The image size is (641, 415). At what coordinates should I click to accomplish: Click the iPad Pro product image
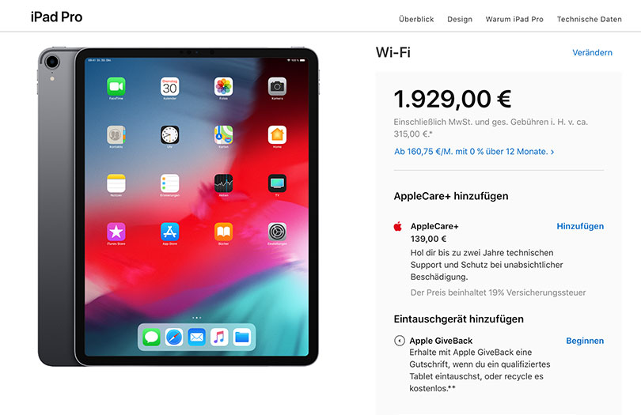point(178,206)
